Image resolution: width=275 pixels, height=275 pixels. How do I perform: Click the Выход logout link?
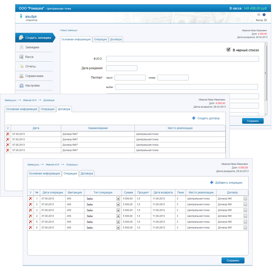259,20
